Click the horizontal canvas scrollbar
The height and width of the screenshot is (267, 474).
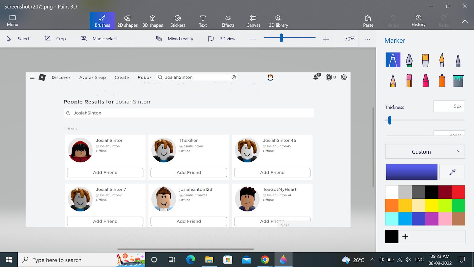tap(185, 249)
